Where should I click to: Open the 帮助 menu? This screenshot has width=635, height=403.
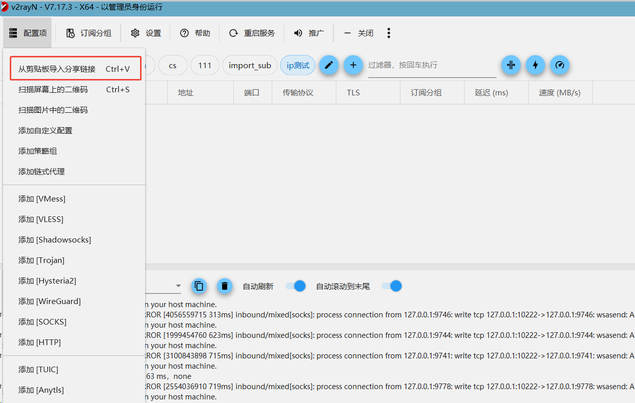pos(195,33)
